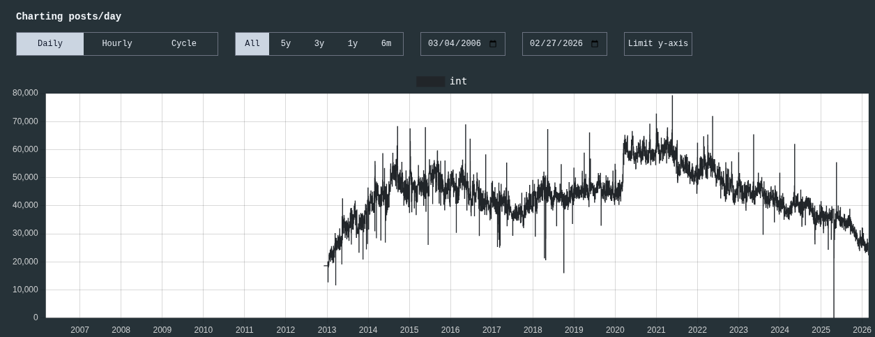Viewport: 875px width, 337px height.
Task: Switch to Cycle view mode
Action: click(184, 44)
